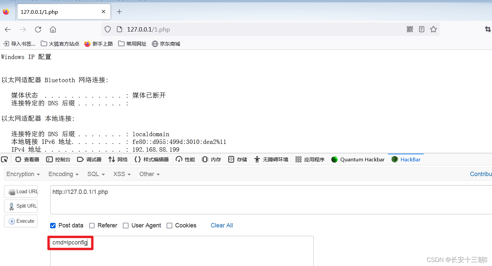The width and height of the screenshot is (492, 266).
Task: Open the 京东商城 bookmark
Action: coord(166,44)
